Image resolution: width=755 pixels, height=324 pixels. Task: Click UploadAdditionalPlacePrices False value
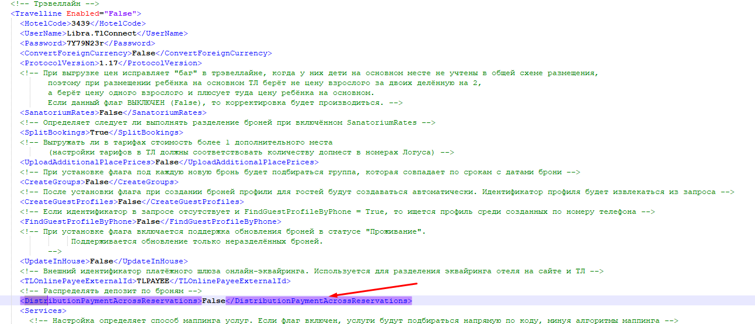pyautogui.click(x=168, y=162)
